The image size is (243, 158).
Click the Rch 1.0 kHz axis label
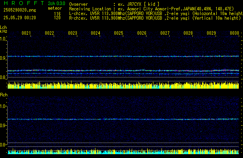(3, 106)
